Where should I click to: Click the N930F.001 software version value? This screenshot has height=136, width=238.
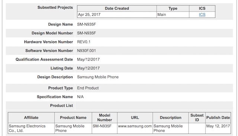point(86,51)
